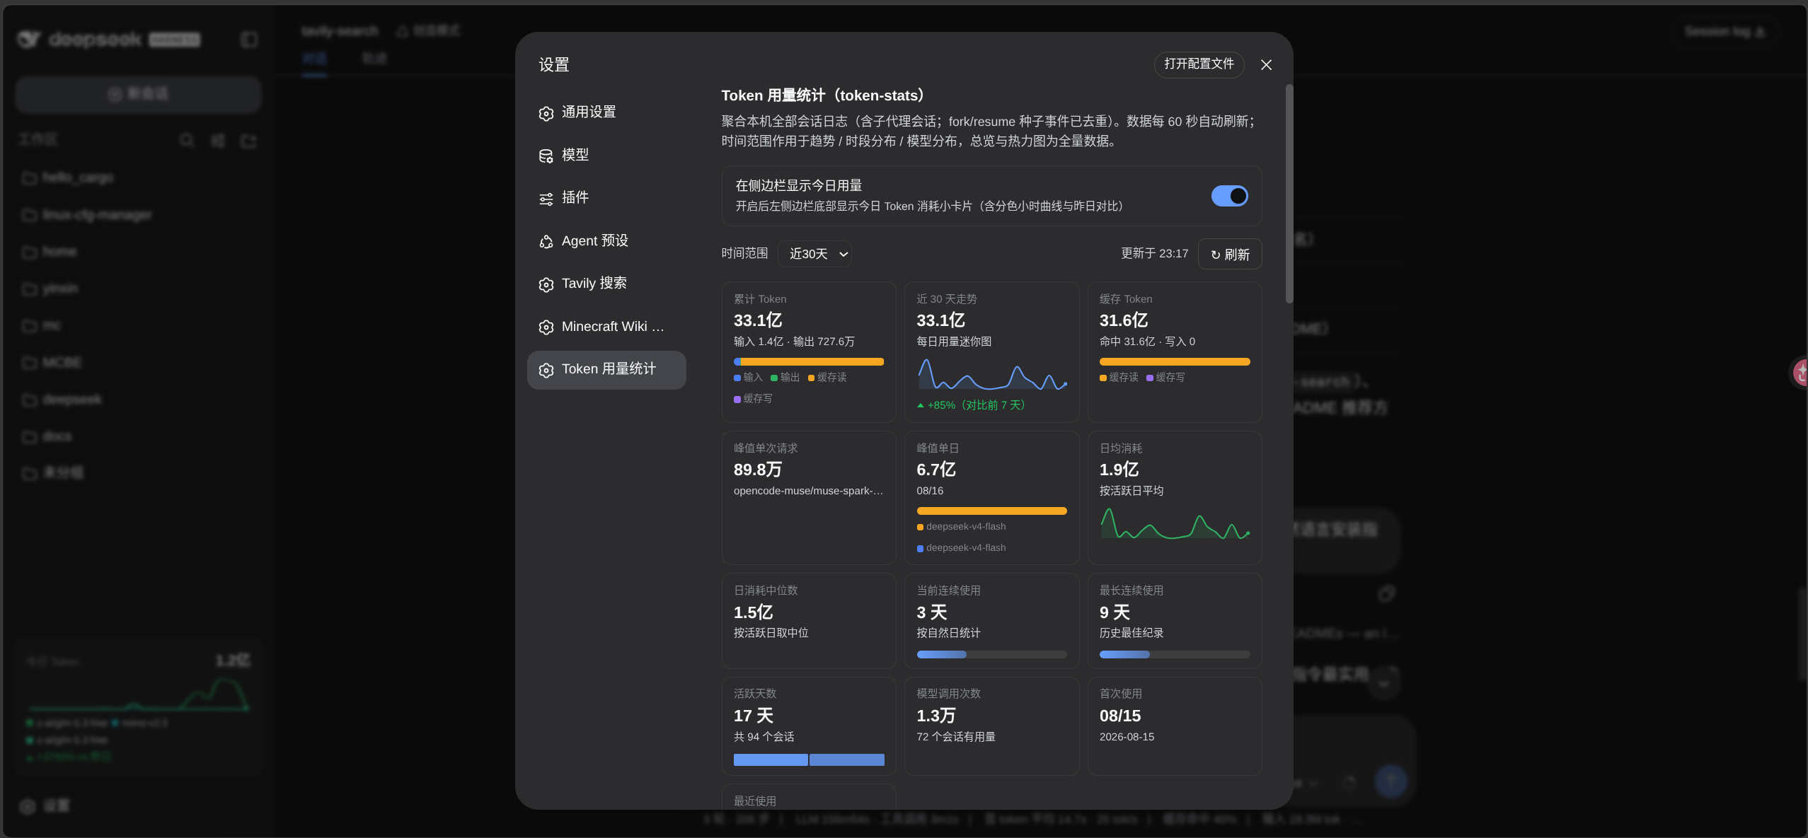Click the workspace search icon

point(186,140)
